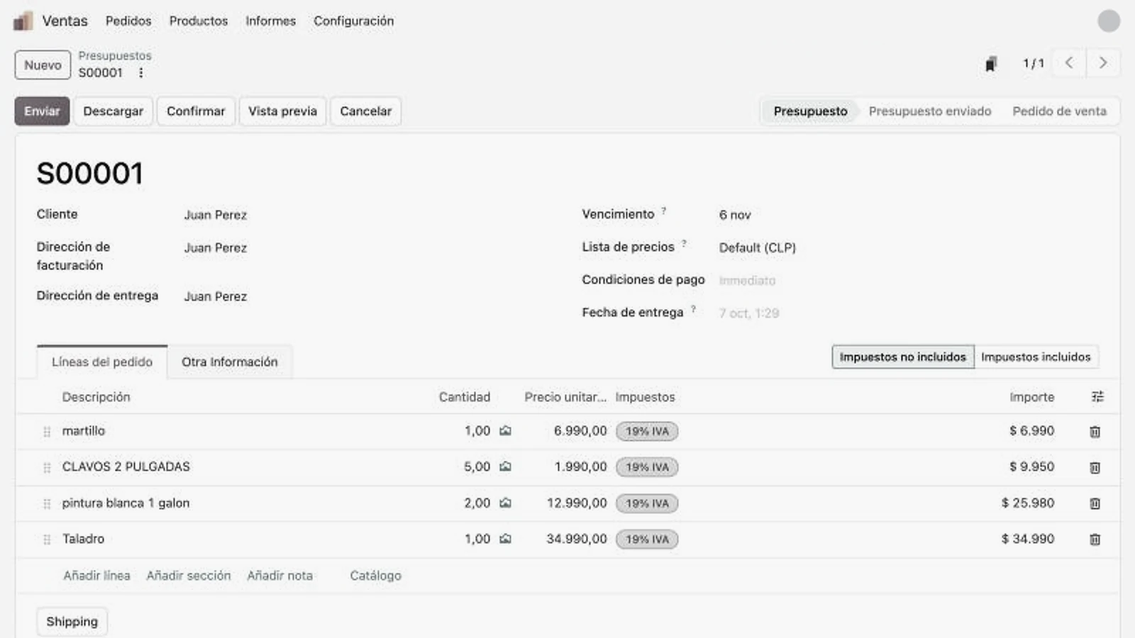Click the Añadir línea link
The height and width of the screenshot is (638, 1135).
click(x=96, y=576)
